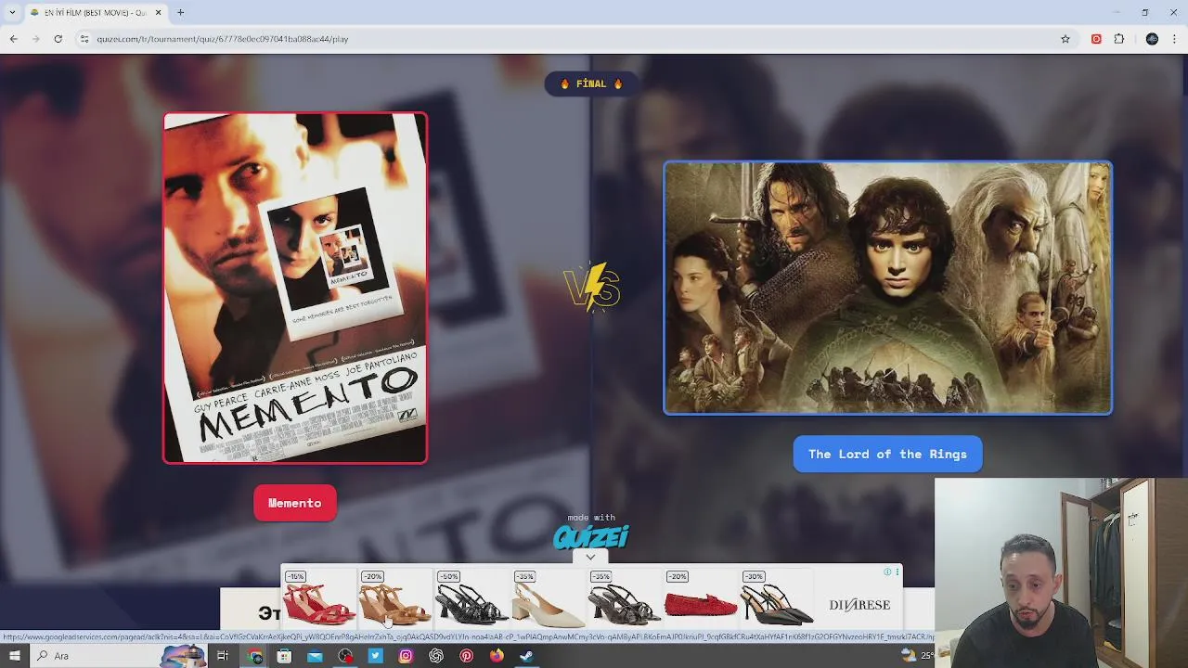Image resolution: width=1188 pixels, height=668 pixels.
Task: View site information icon in address bar
Action: [x=84, y=39]
